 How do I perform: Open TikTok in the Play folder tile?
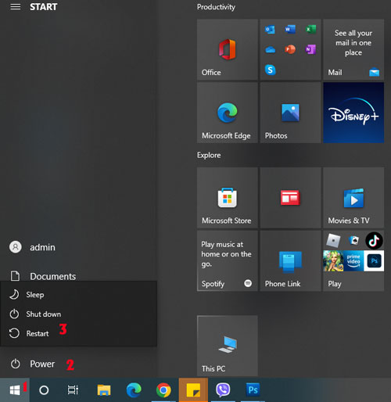pyautogui.click(x=374, y=240)
